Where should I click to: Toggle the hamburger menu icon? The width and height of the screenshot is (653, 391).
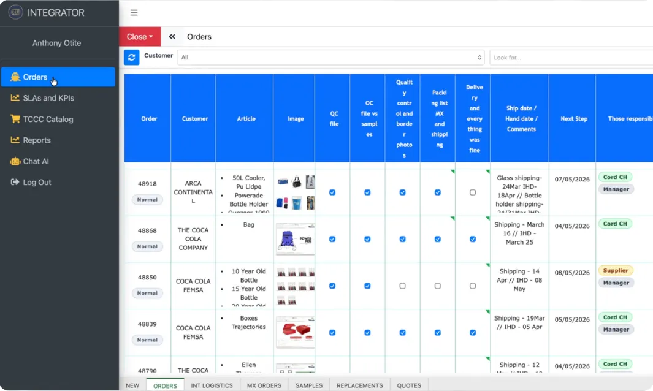134,12
